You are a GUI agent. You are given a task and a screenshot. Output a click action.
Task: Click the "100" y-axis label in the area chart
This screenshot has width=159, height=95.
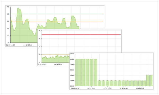coord(8,7)
